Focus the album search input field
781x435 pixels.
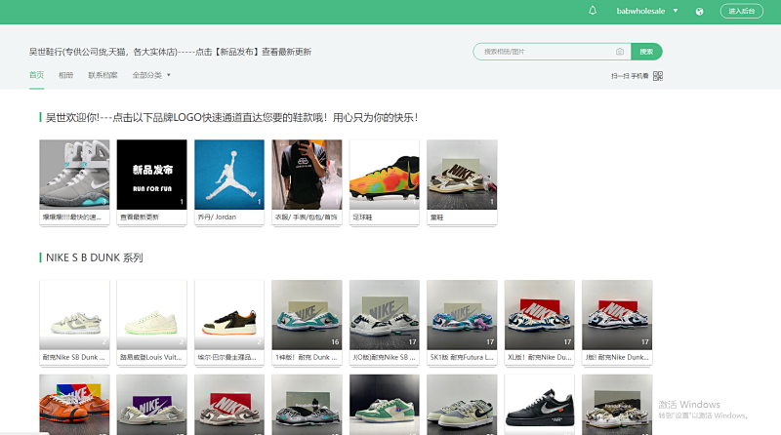pyautogui.click(x=548, y=52)
